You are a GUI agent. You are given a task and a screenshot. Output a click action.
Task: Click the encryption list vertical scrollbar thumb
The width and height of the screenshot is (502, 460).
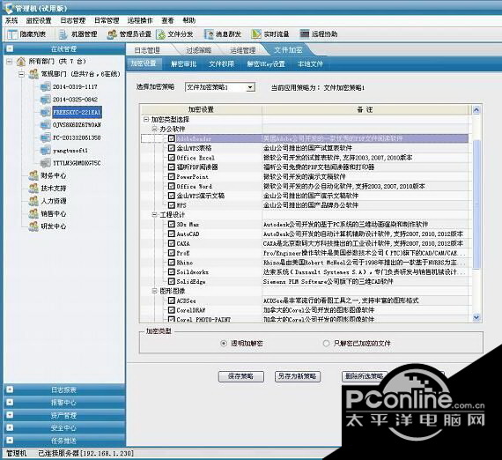[476, 204]
